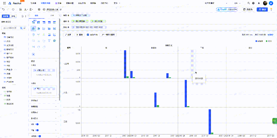Collapse the pivot section chevron in config panel
Screen dimensions: 277x138
[56, 61]
